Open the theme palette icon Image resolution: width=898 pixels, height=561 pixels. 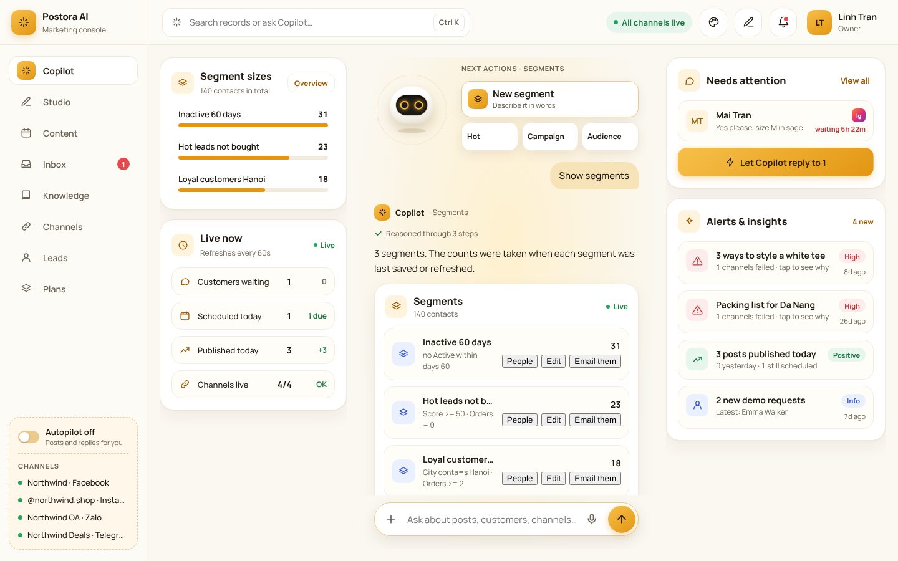pyautogui.click(x=713, y=22)
